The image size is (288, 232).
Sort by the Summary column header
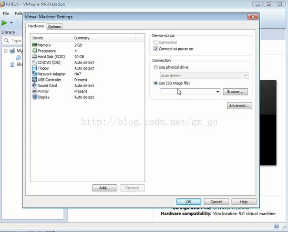pos(104,38)
